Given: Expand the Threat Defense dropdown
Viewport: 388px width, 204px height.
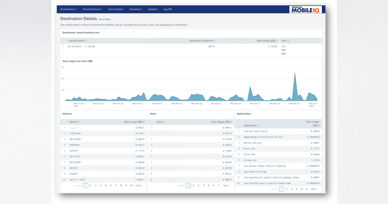Looking at the screenshot, I should 92,9.
